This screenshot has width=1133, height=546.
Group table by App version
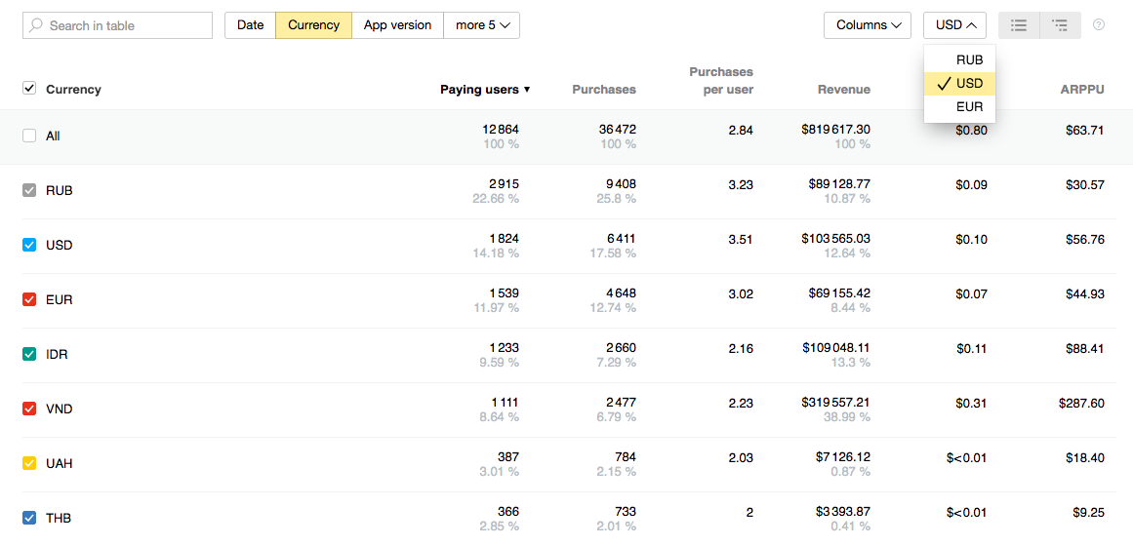(x=397, y=25)
